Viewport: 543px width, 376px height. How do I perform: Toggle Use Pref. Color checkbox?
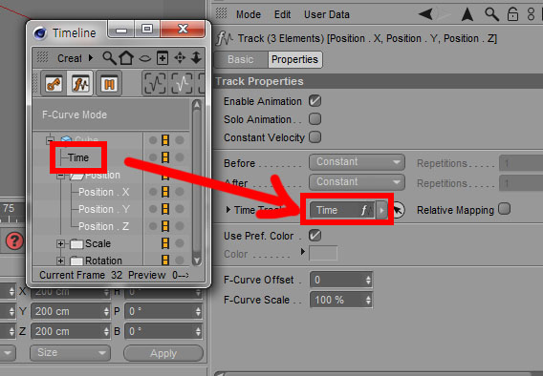(315, 236)
